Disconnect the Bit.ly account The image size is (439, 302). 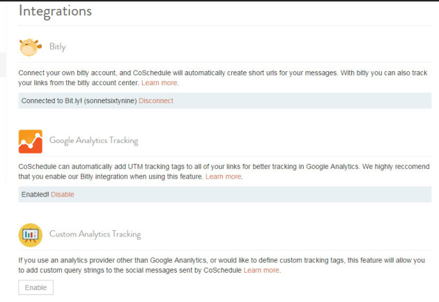click(x=156, y=101)
